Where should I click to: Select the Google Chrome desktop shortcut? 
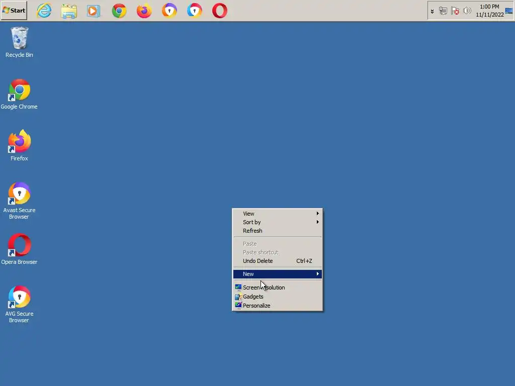click(19, 94)
